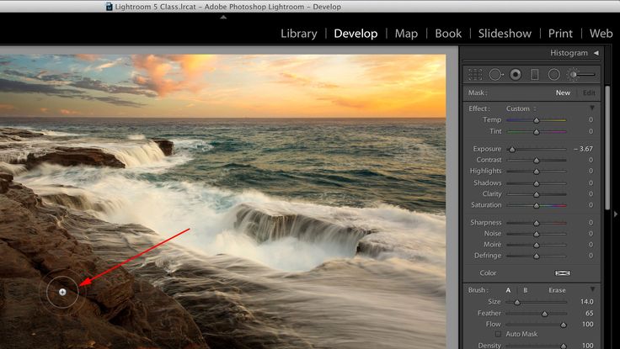
Task: Switch brush to Erase mode
Action: pos(557,290)
